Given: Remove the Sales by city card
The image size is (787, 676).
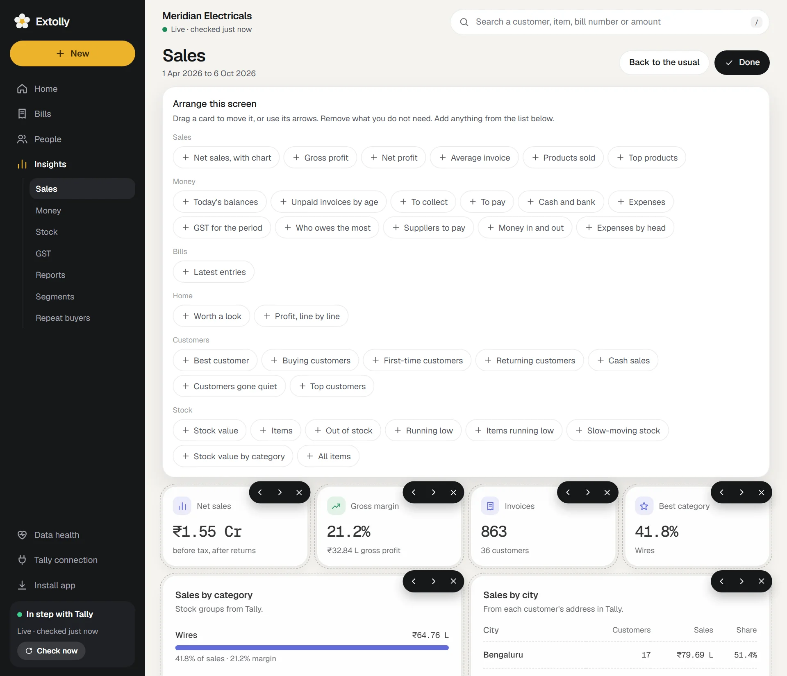Looking at the screenshot, I should [x=761, y=581].
